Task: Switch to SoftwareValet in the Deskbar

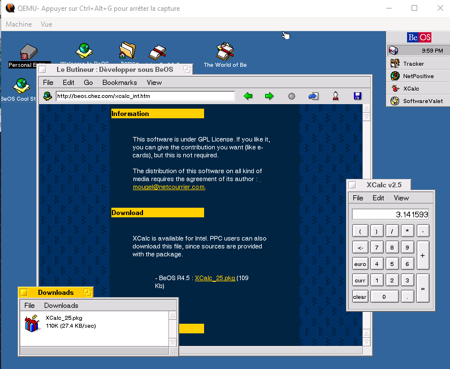Action: point(418,101)
